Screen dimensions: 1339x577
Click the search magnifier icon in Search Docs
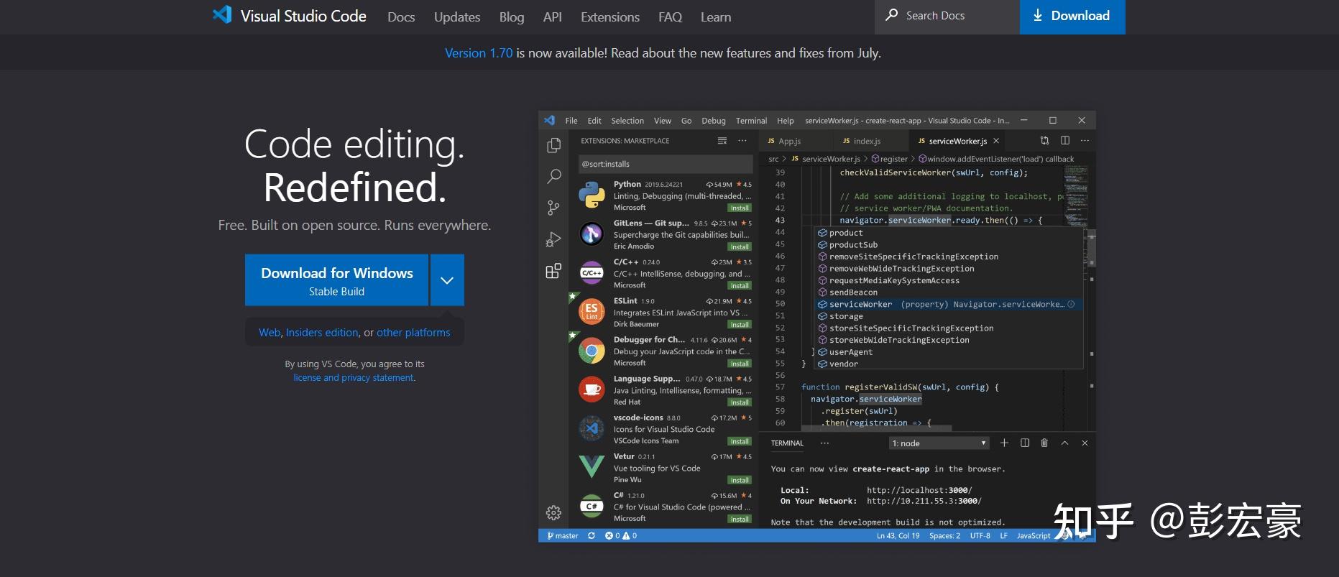(x=892, y=15)
